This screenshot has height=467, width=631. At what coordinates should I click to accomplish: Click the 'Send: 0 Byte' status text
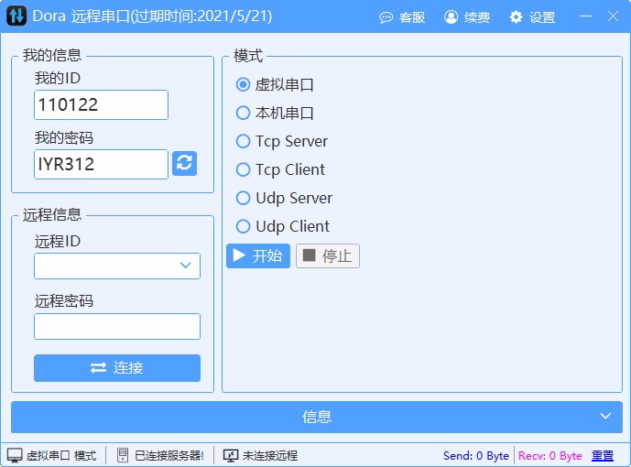(476, 455)
